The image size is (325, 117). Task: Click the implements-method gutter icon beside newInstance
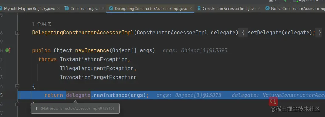click(8, 50)
